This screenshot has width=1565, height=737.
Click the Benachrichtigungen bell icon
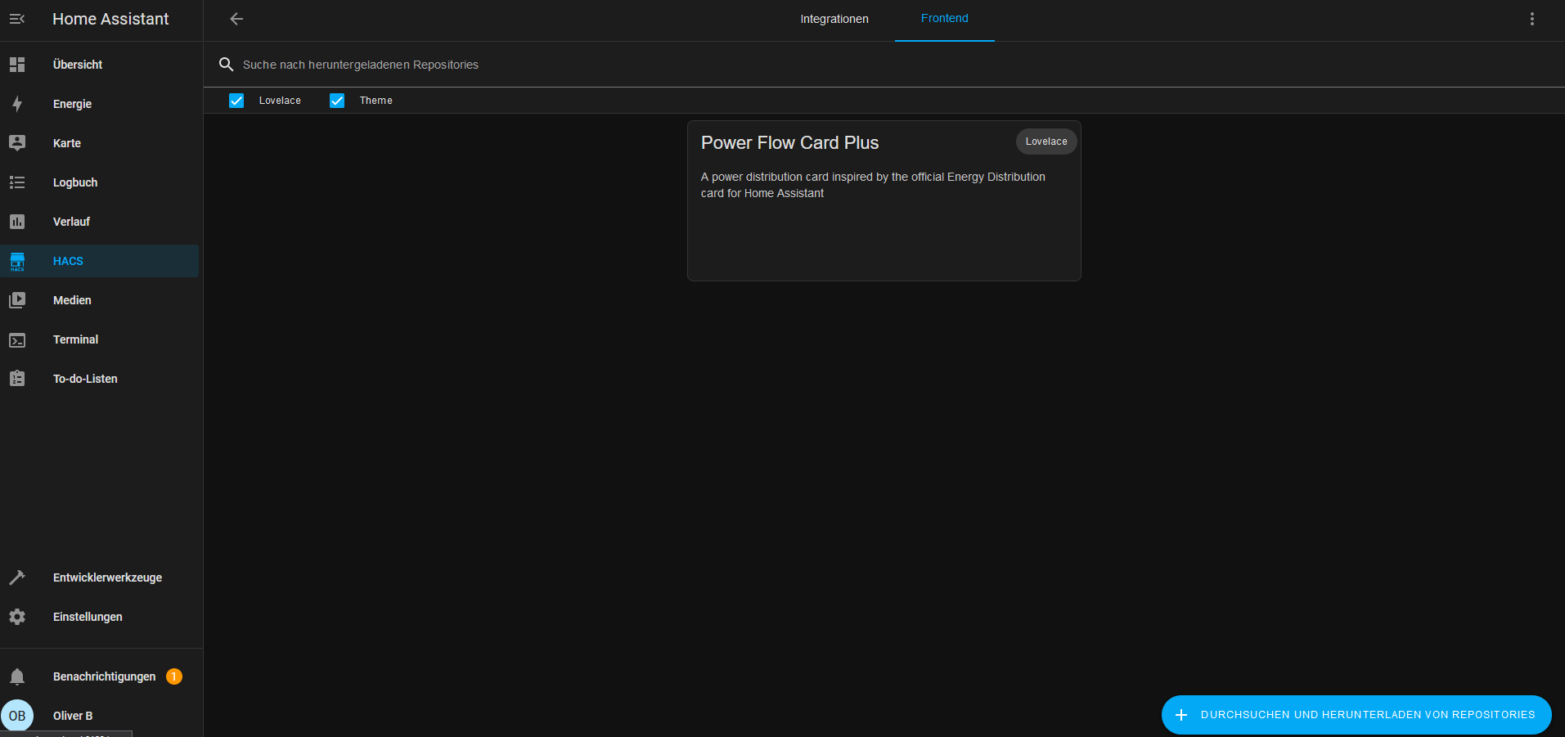coord(17,676)
